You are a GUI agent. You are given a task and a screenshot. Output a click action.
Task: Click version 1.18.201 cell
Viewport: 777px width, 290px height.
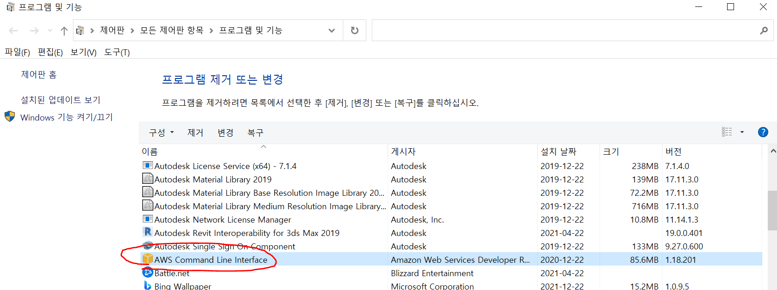pyautogui.click(x=680, y=260)
